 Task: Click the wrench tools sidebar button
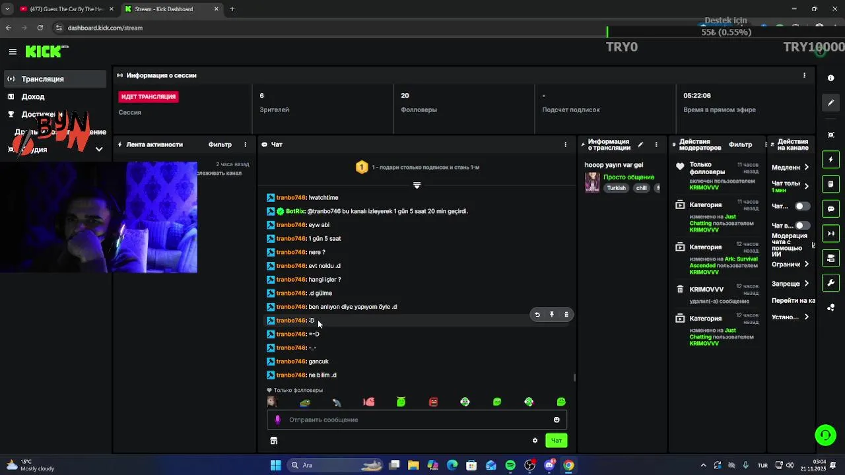pos(830,283)
